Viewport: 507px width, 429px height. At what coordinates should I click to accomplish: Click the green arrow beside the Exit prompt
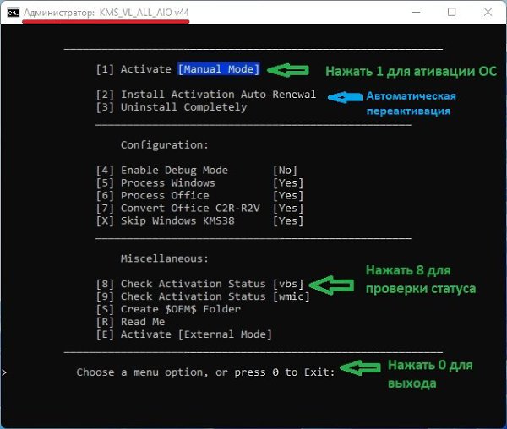(363, 370)
